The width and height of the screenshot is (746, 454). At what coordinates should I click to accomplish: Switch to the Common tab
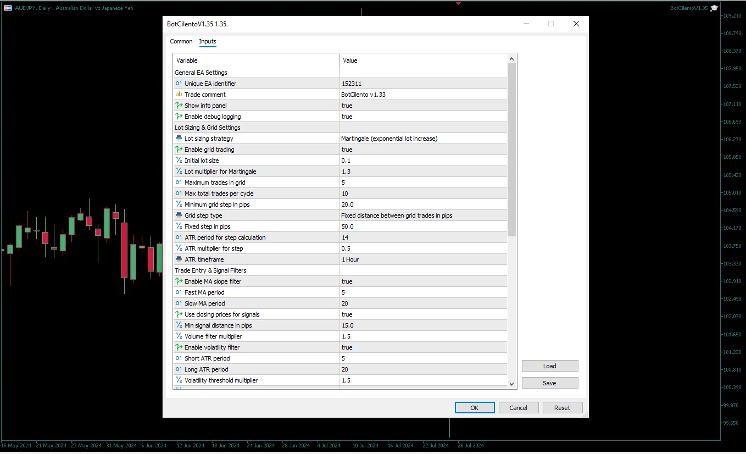tap(181, 41)
